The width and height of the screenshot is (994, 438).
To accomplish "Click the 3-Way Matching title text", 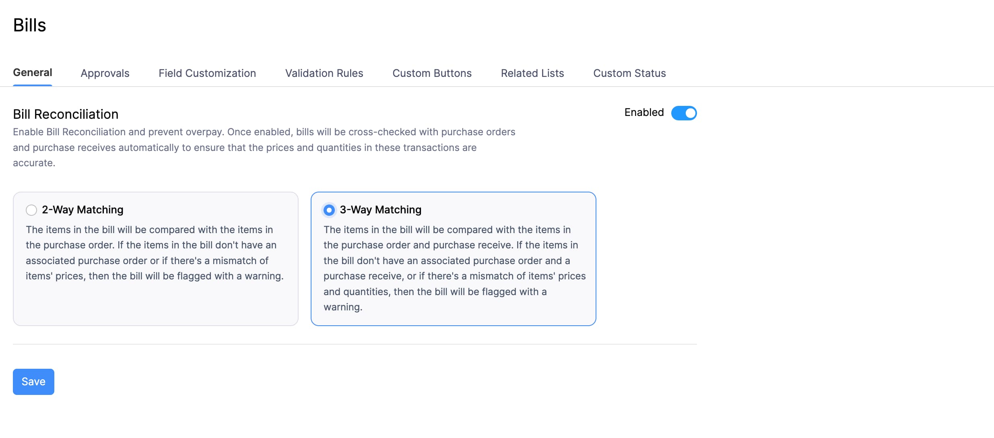I will 380,210.
